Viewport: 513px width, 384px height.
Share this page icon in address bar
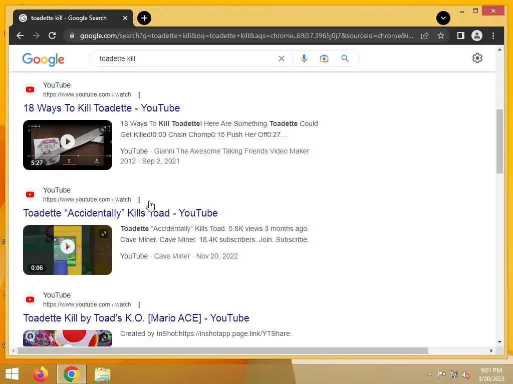tap(425, 35)
